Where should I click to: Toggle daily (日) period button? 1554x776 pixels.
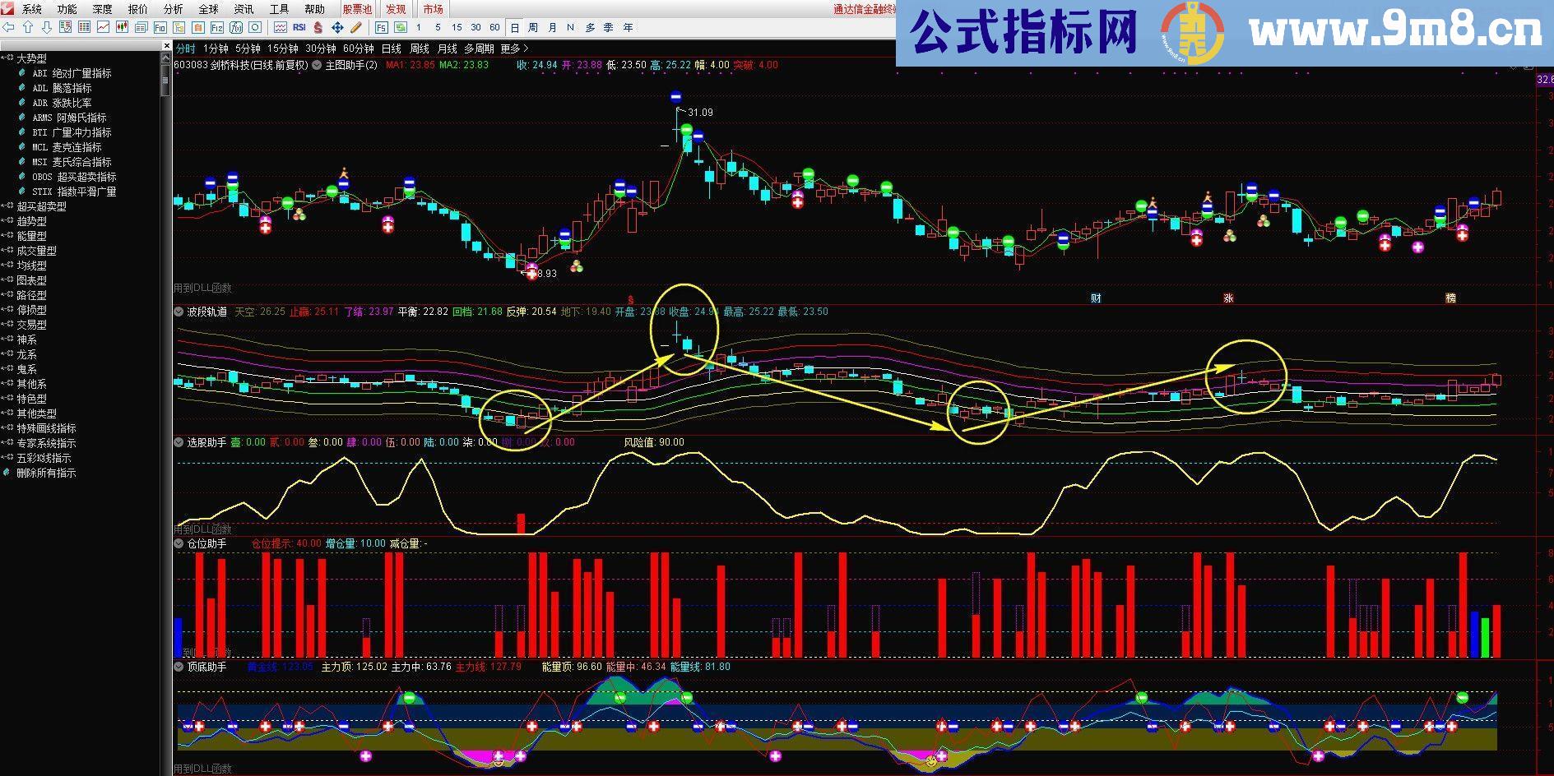click(514, 27)
